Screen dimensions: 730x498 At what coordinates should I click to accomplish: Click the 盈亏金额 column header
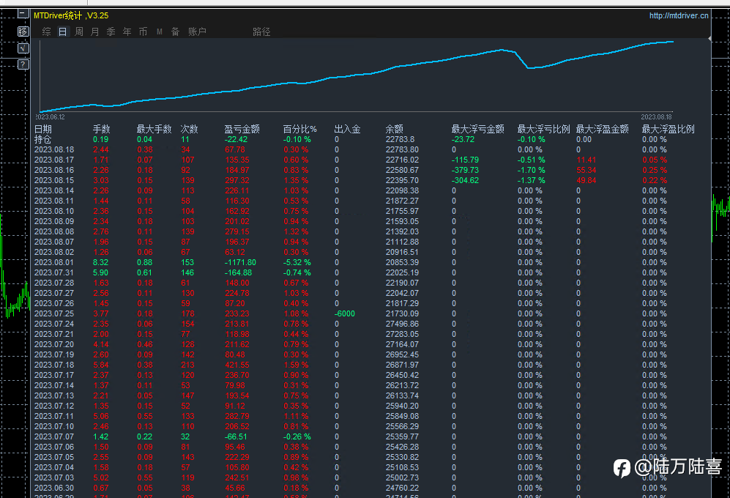pyautogui.click(x=242, y=129)
